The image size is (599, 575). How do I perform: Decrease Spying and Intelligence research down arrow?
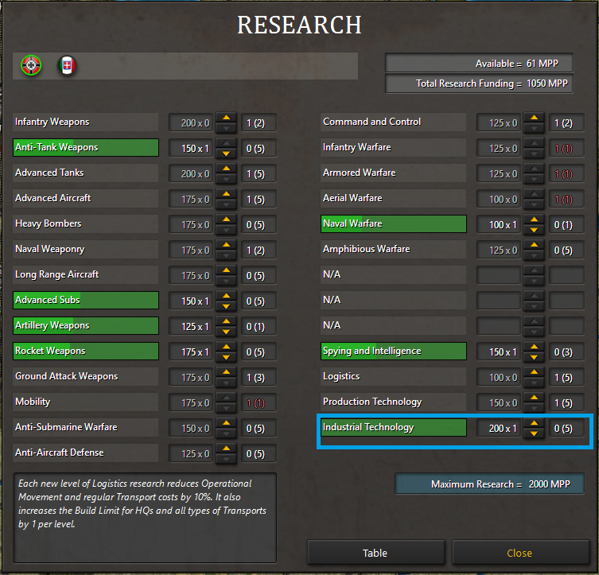pyautogui.click(x=534, y=357)
